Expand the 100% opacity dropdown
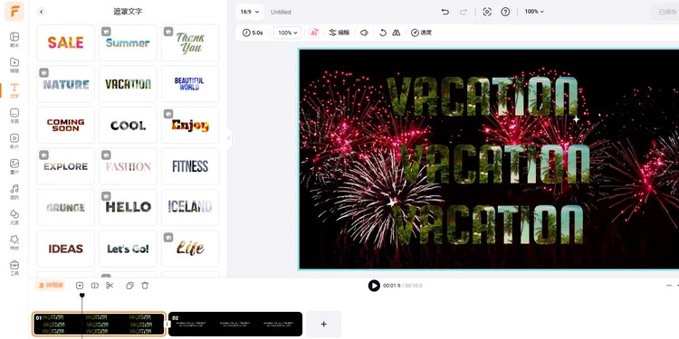This screenshot has height=339, width=679. (x=288, y=33)
